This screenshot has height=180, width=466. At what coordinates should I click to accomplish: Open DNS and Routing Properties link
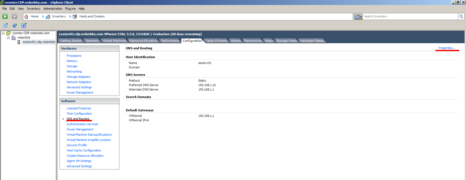point(447,48)
